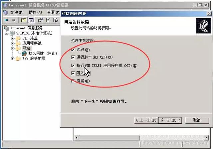This screenshot has width=213, height=149.
Task: Expand the 应用程序池 tree node
Action: [x=13, y=44]
